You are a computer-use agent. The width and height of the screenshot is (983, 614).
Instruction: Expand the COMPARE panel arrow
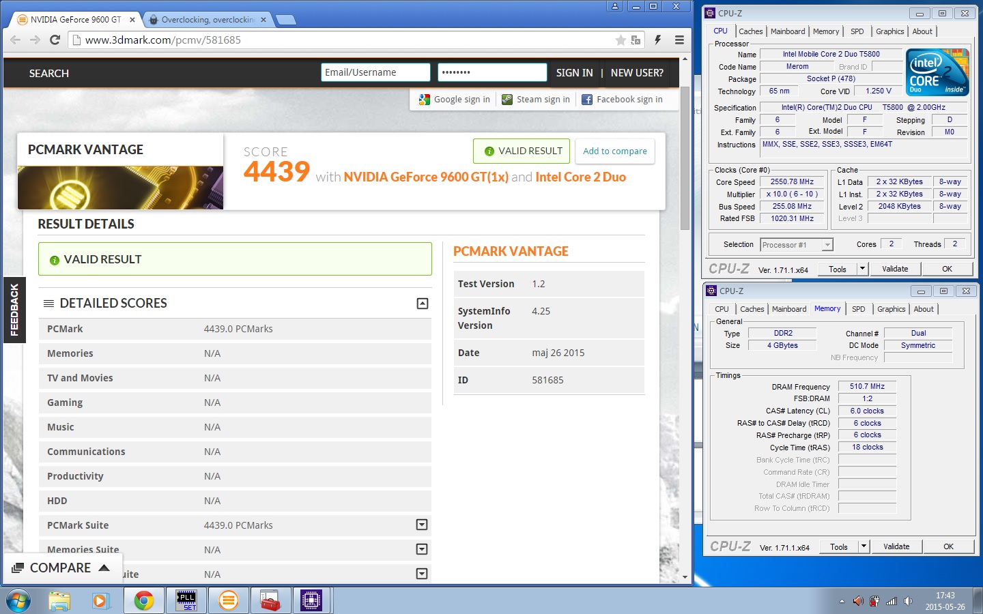(104, 568)
